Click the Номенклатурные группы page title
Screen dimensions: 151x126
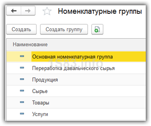(x=100, y=12)
